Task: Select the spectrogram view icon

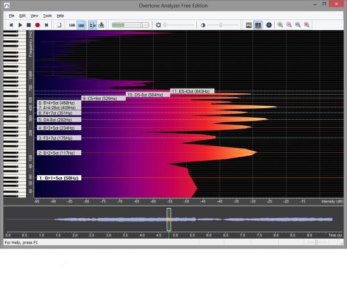Action: [249, 25]
